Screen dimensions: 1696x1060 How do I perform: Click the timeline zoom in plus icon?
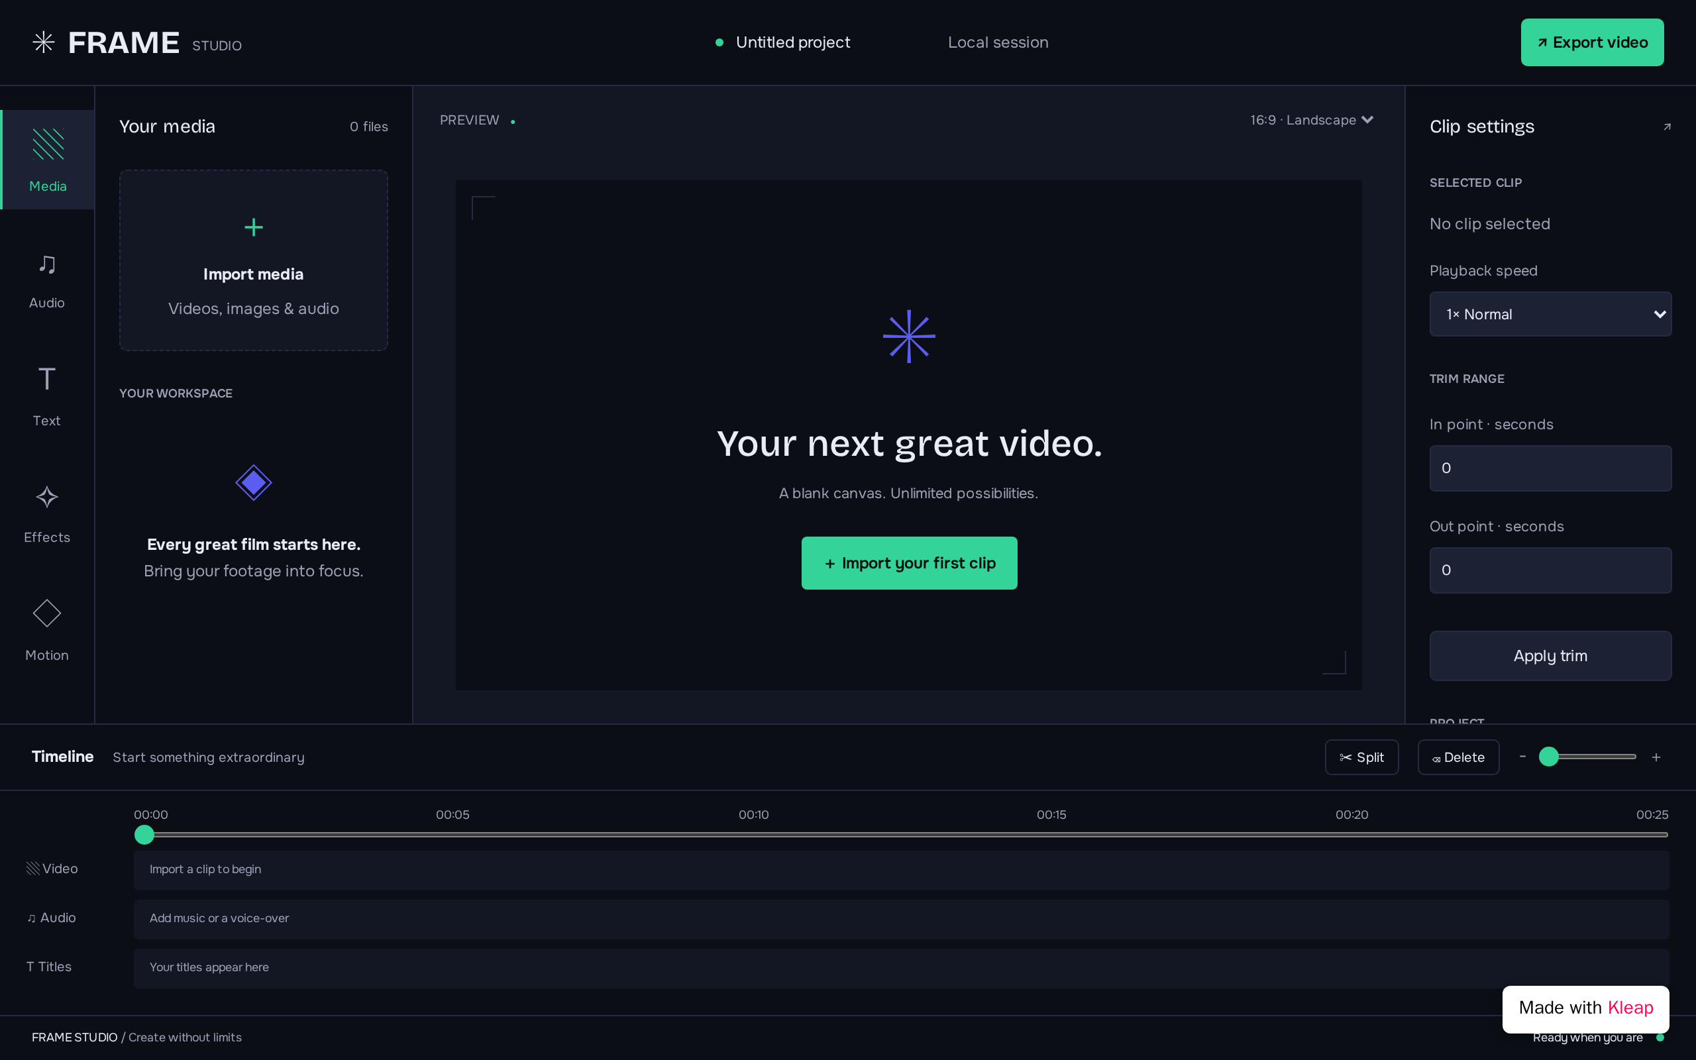click(x=1656, y=757)
